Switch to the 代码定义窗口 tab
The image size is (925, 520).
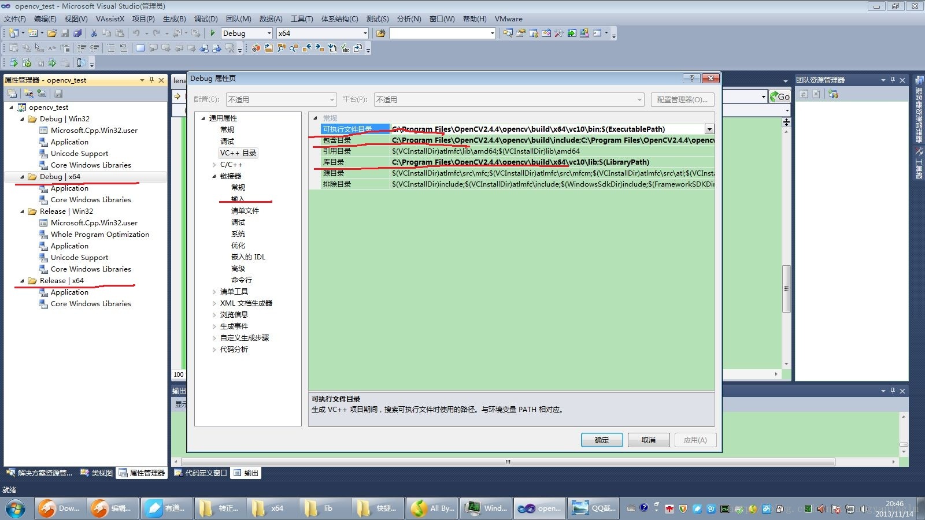tap(200, 473)
